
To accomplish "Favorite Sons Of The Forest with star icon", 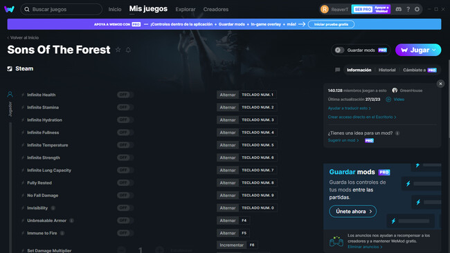I will point(118,50).
